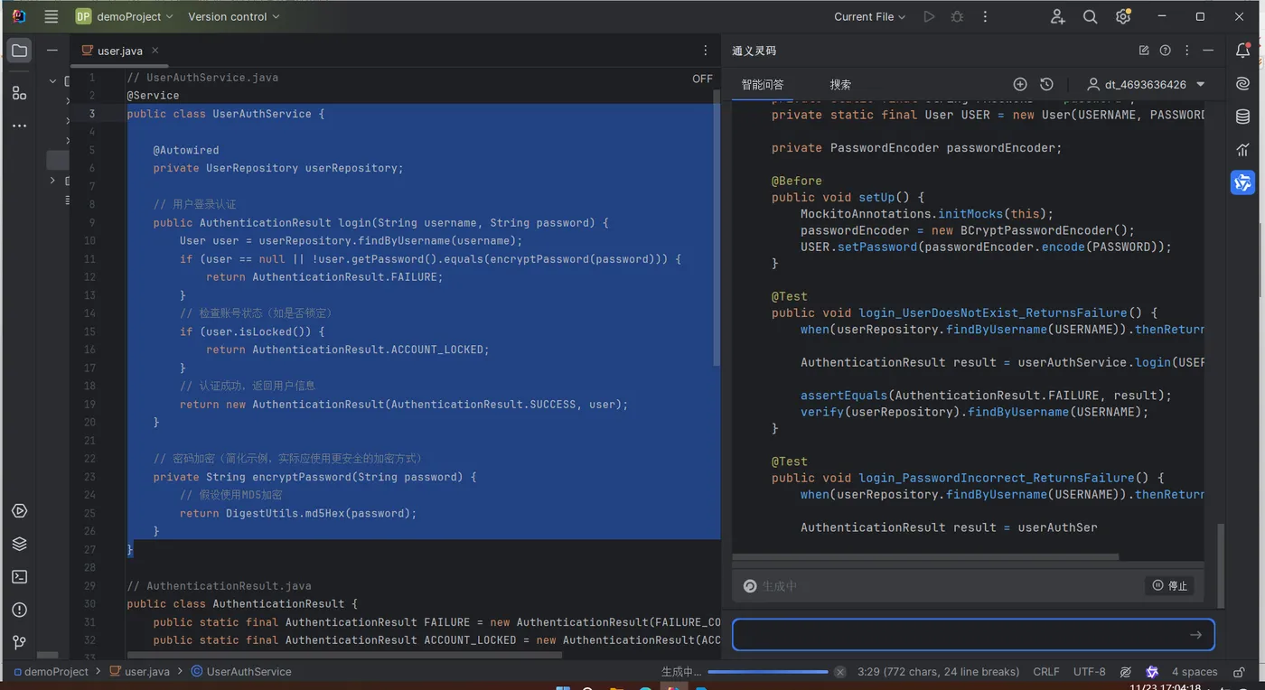Open Tongyi Lingma panel options menu
The width and height of the screenshot is (1265, 690).
[1186, 51]
